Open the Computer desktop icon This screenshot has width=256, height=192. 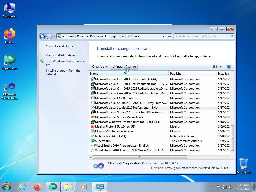10,10
